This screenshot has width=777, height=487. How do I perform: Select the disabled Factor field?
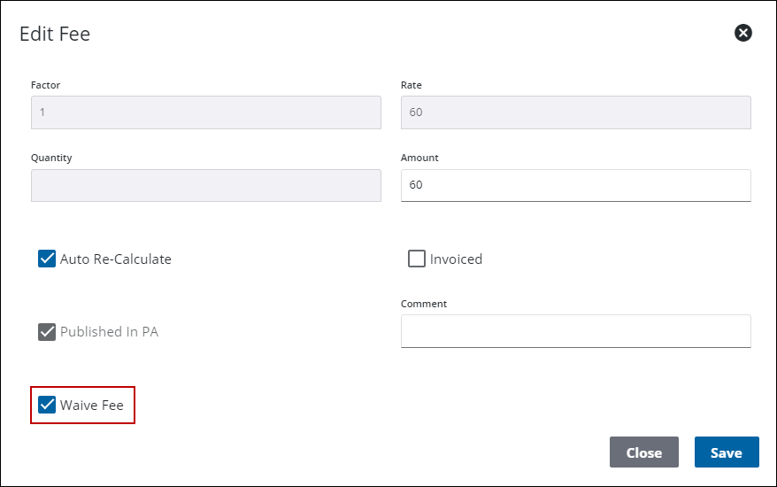pos(205,112)
